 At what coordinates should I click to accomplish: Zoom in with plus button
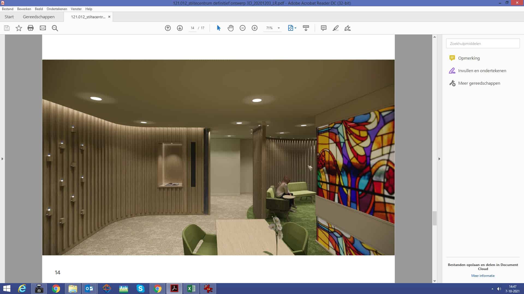pyautogui.click(x=255, y=28)
